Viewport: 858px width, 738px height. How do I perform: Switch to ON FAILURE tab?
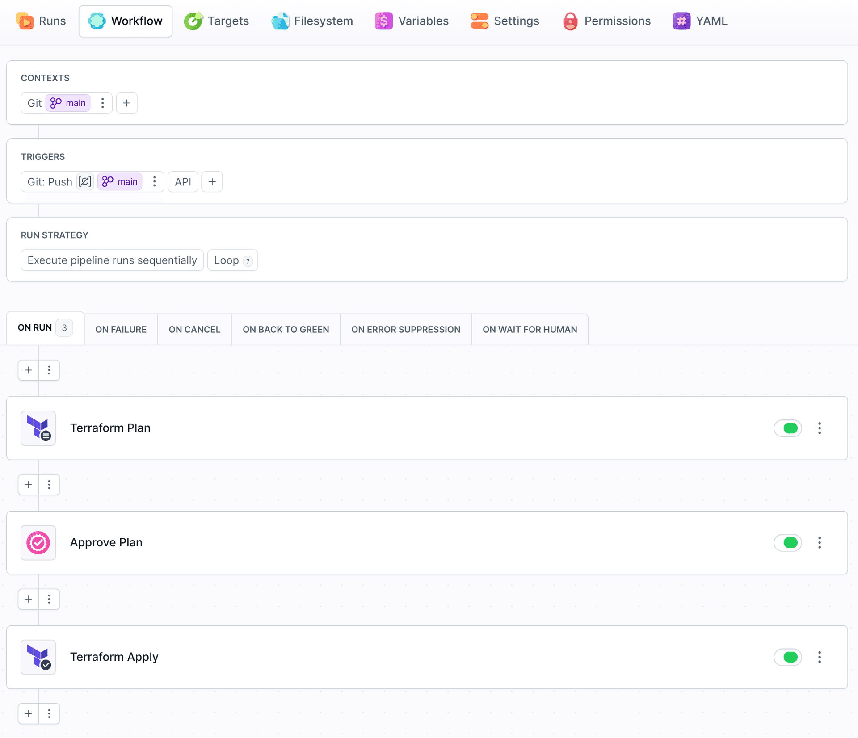(x=121, y=330)
